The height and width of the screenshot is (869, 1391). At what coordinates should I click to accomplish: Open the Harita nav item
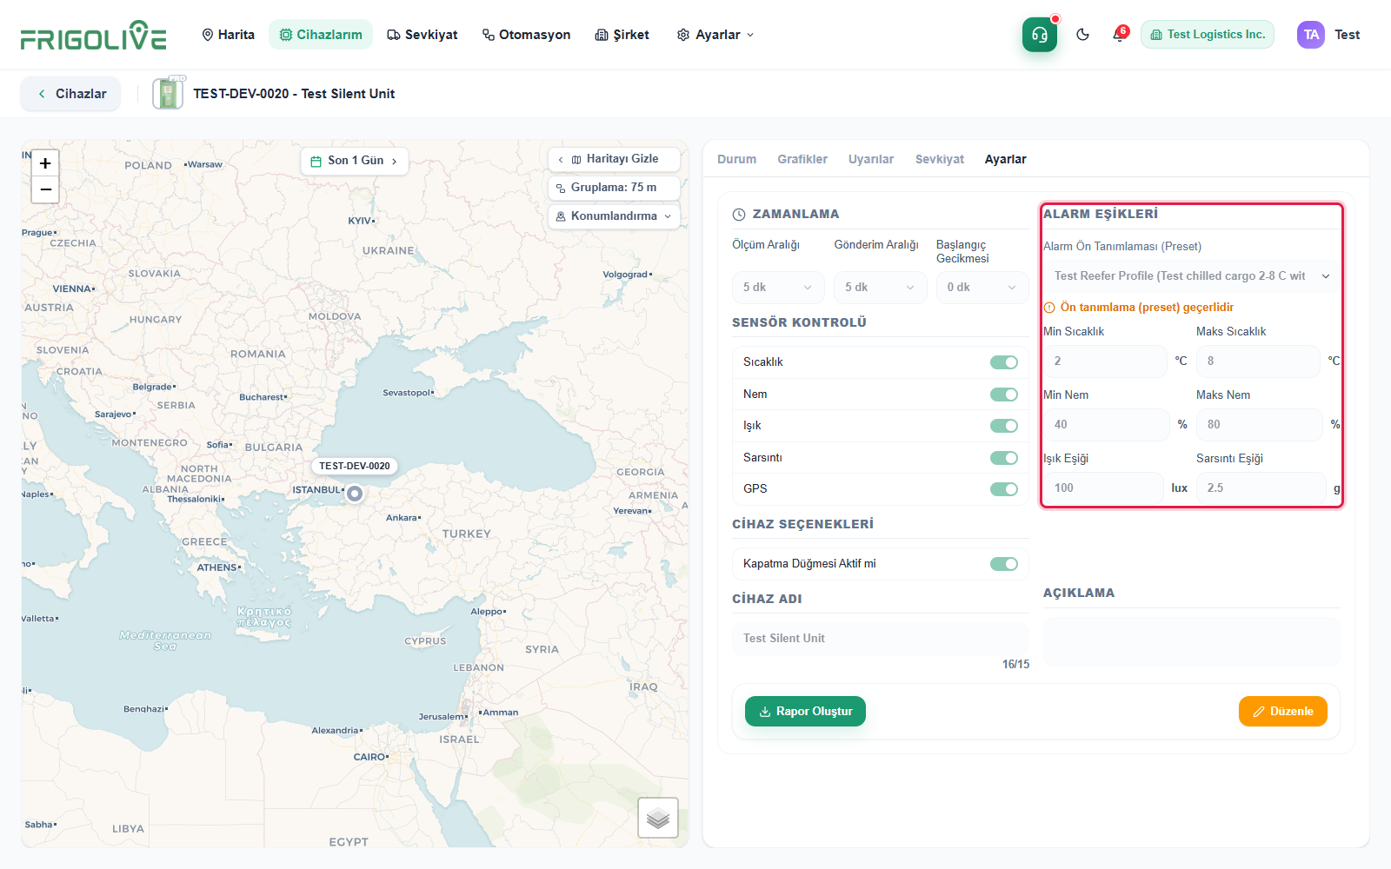coord(229,35)
